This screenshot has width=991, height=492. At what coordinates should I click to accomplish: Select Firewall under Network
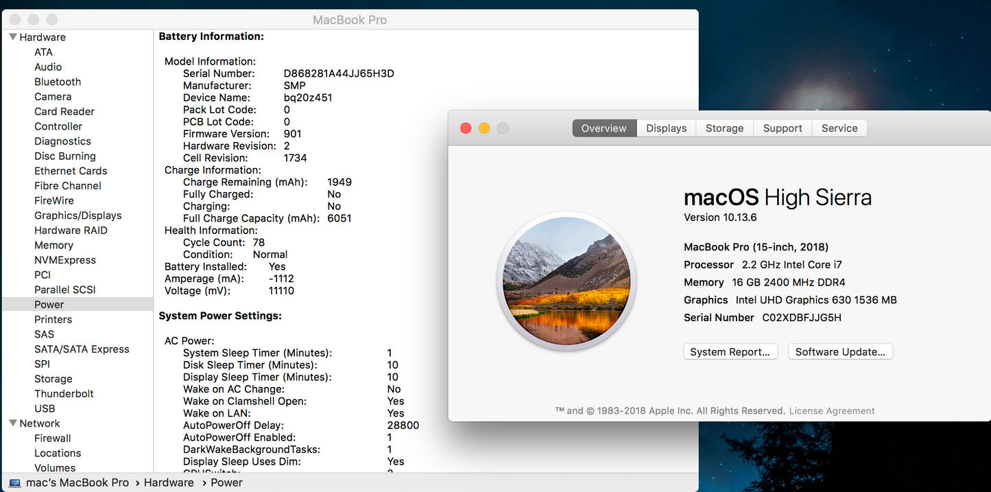point(53,438)
